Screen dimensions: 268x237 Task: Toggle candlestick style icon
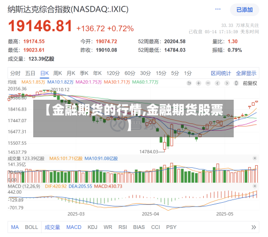click(x=236, y=83)
